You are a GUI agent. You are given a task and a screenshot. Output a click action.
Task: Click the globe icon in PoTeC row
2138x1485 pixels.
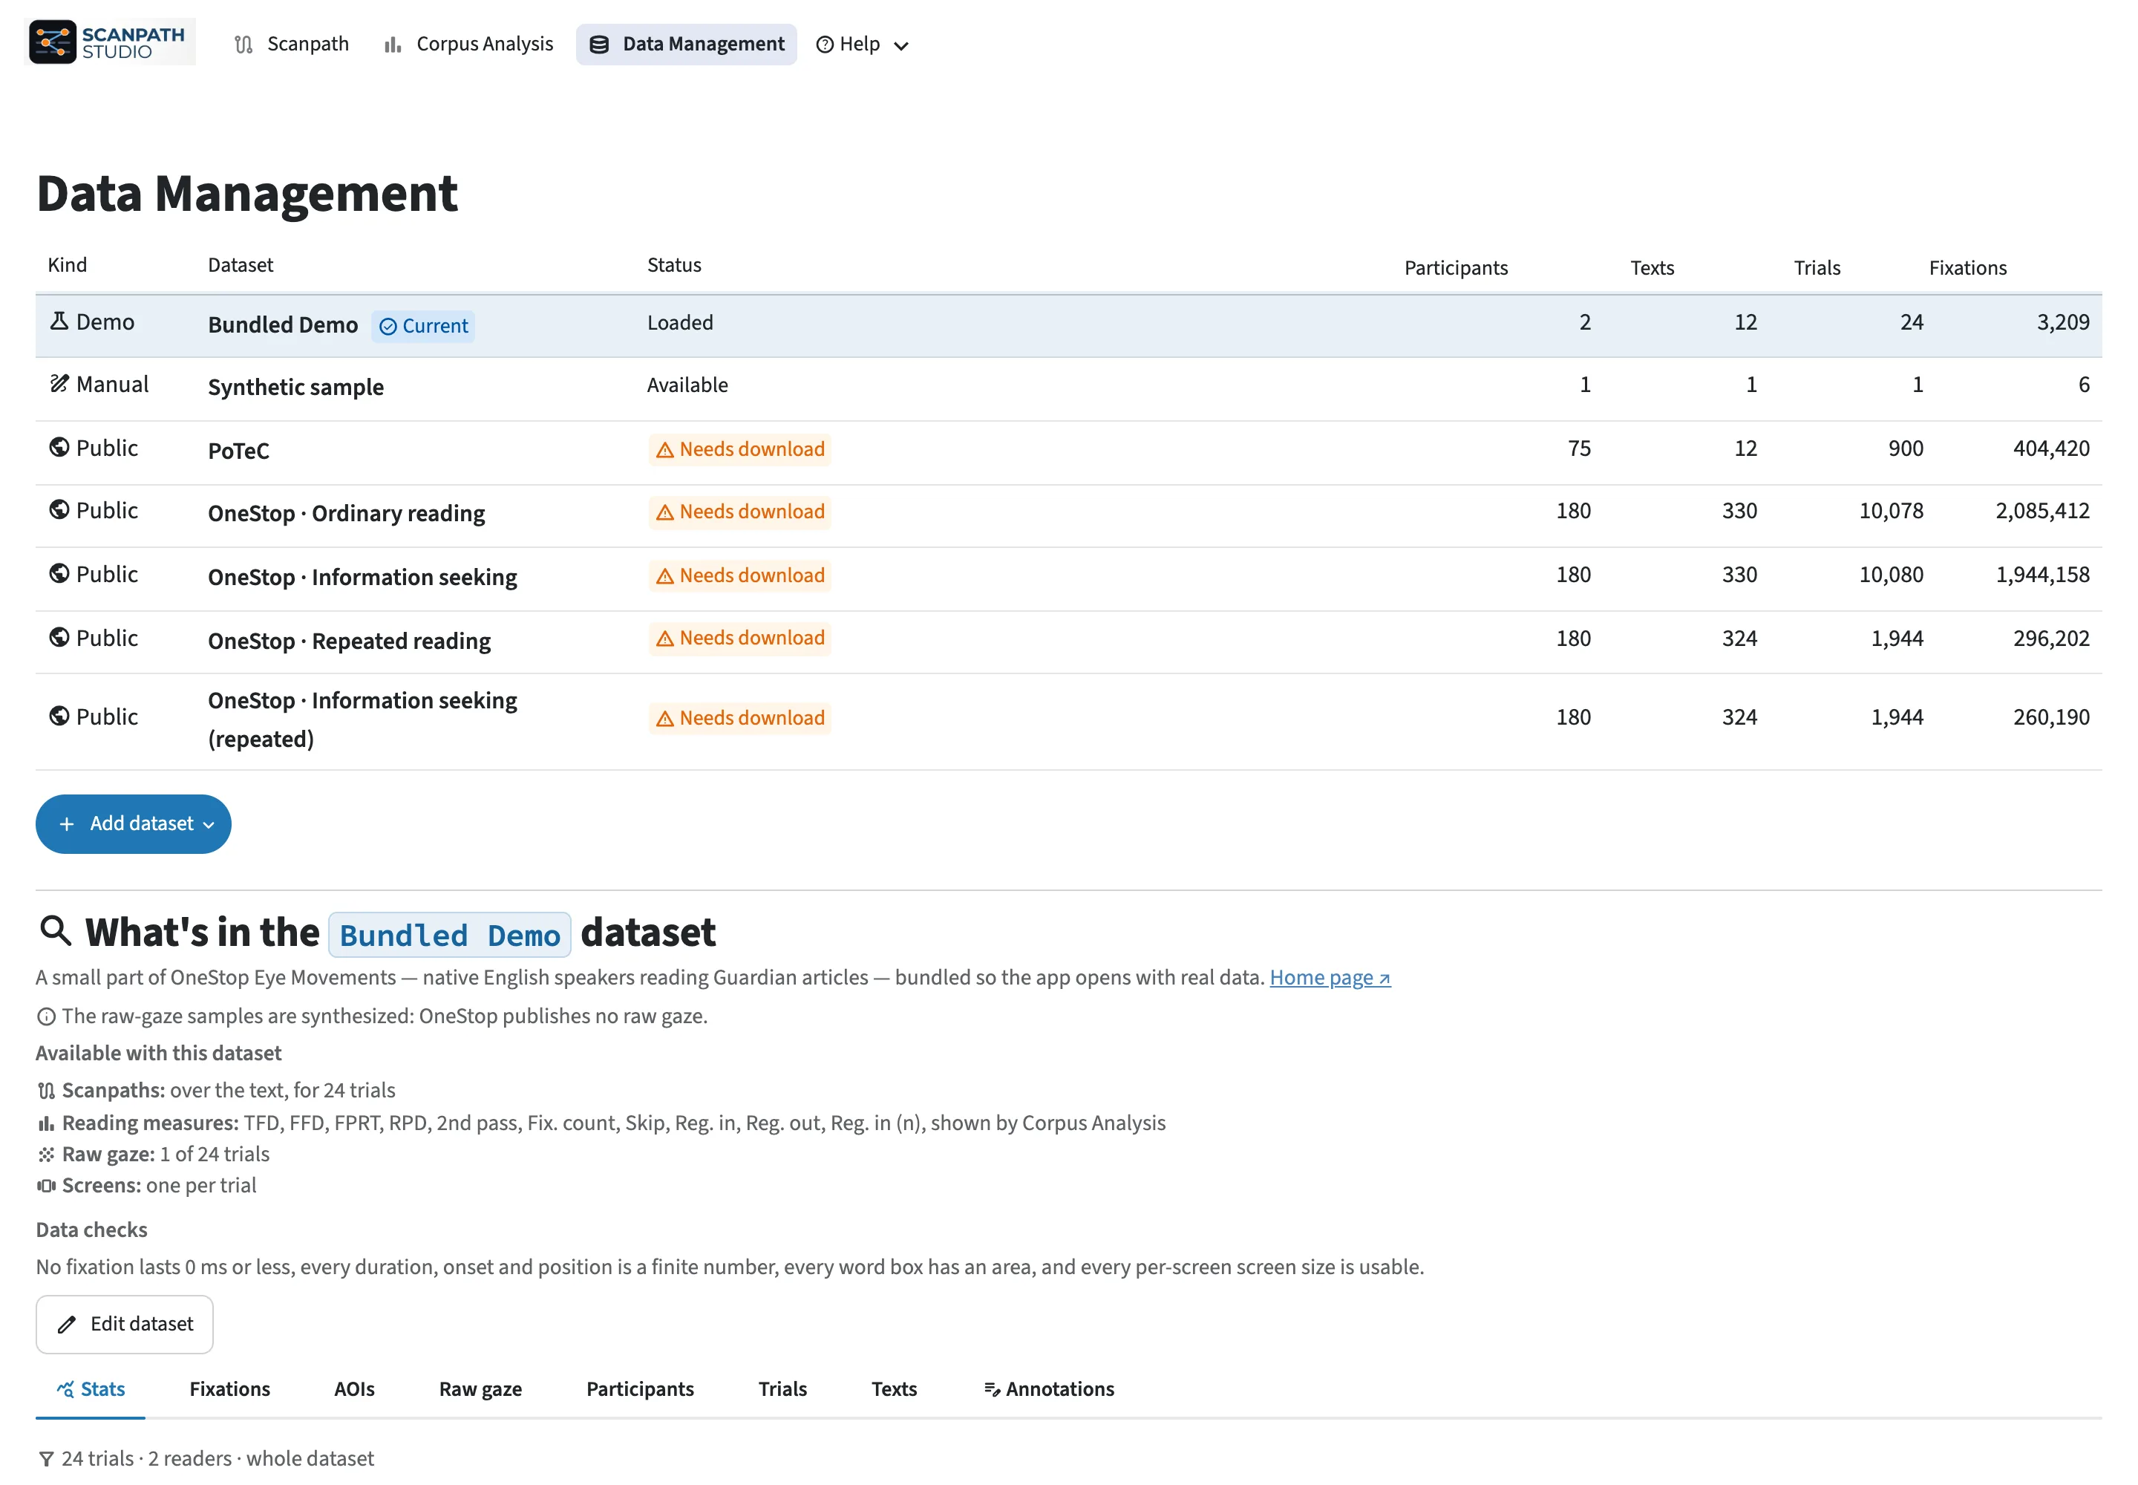[59, 448]
